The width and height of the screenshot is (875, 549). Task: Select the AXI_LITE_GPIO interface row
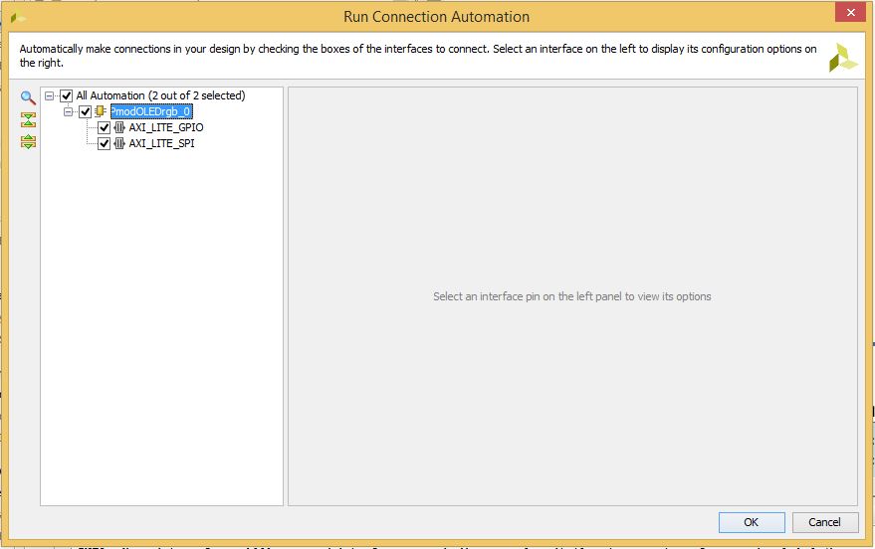coord(165,127)
